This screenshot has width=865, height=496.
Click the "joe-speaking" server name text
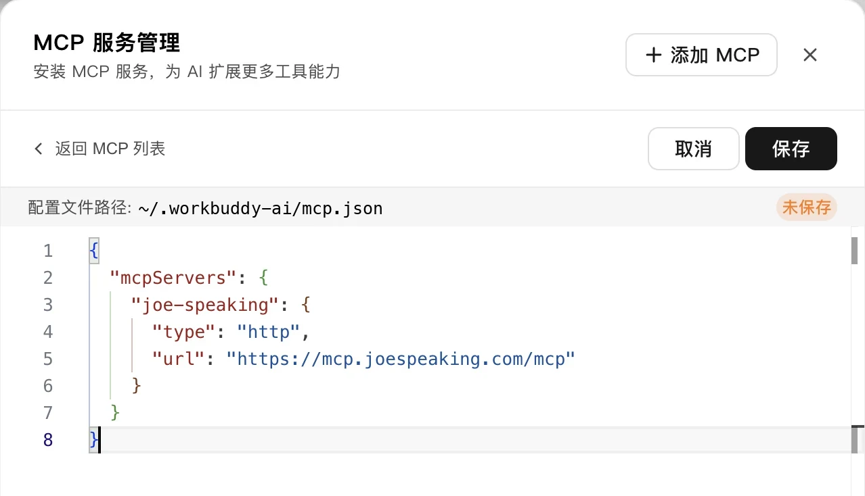(x=205, y=305)
